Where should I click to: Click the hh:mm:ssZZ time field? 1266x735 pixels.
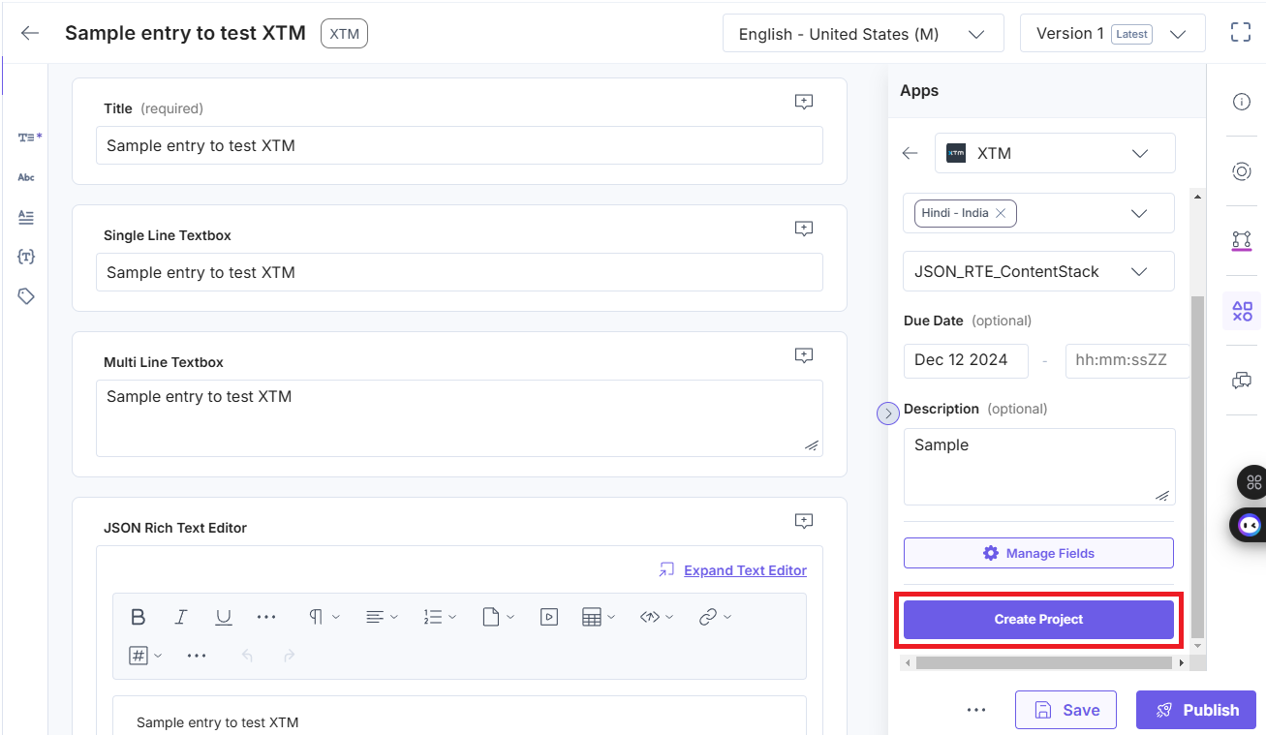1127,360
